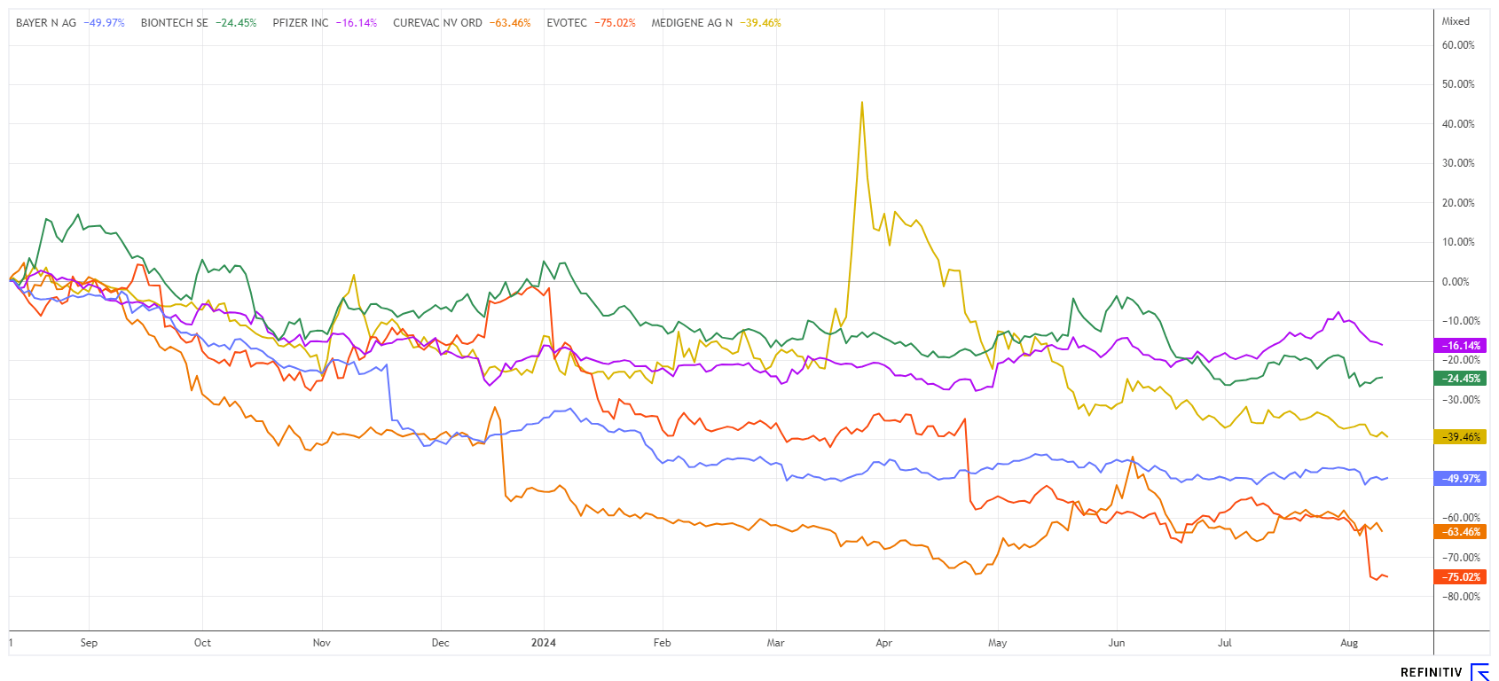Click the -63.46% value beside CUREVAC NV ORD in legend
The height and width of the screenshot is (681, 1499).
(x=509, y=23)
